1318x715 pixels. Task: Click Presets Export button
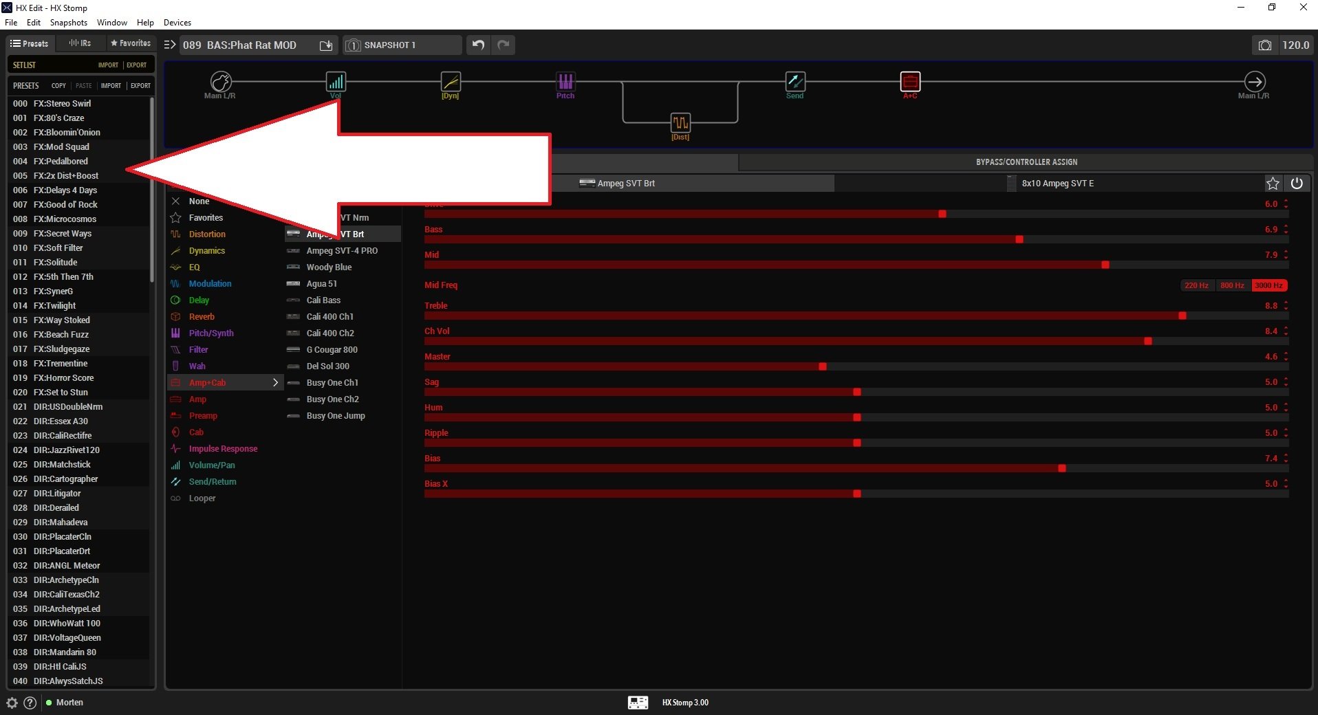[x=140, y=86]
